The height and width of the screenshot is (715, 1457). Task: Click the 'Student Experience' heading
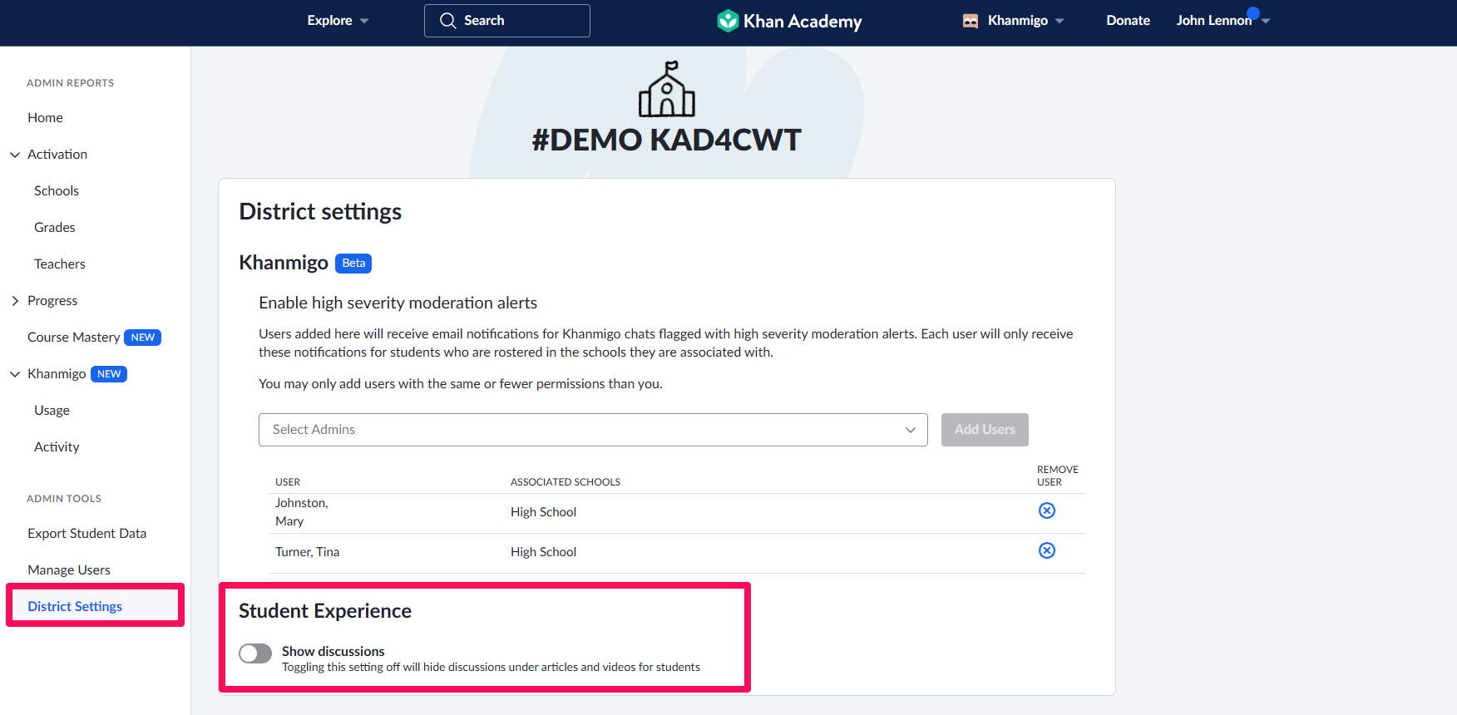click(325, 611)
